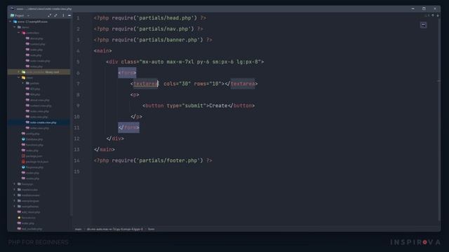Select the 403.php view file
The width and height of the screenshot is (449, 252).
click(x=35, y=89)
